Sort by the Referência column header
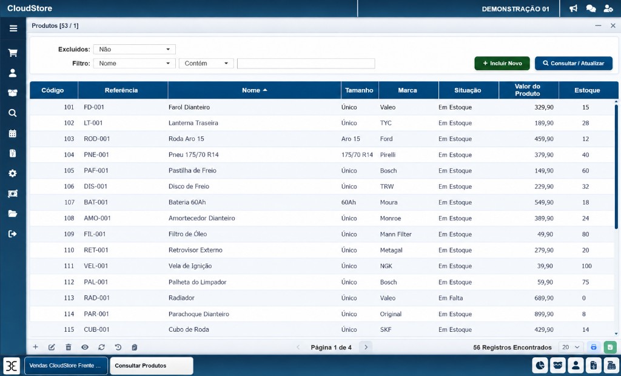This screenshot has width=621, height=376. coord(121,90)
